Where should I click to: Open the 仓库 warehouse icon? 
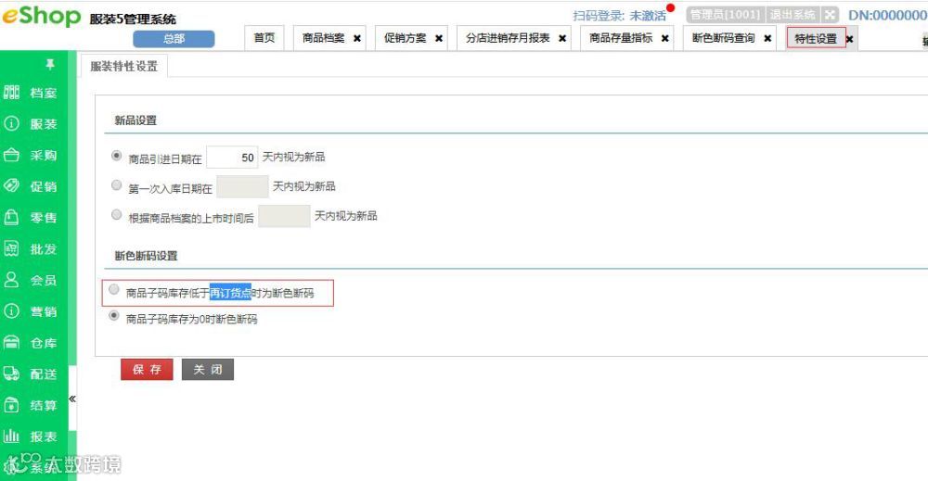coord(11,343)
